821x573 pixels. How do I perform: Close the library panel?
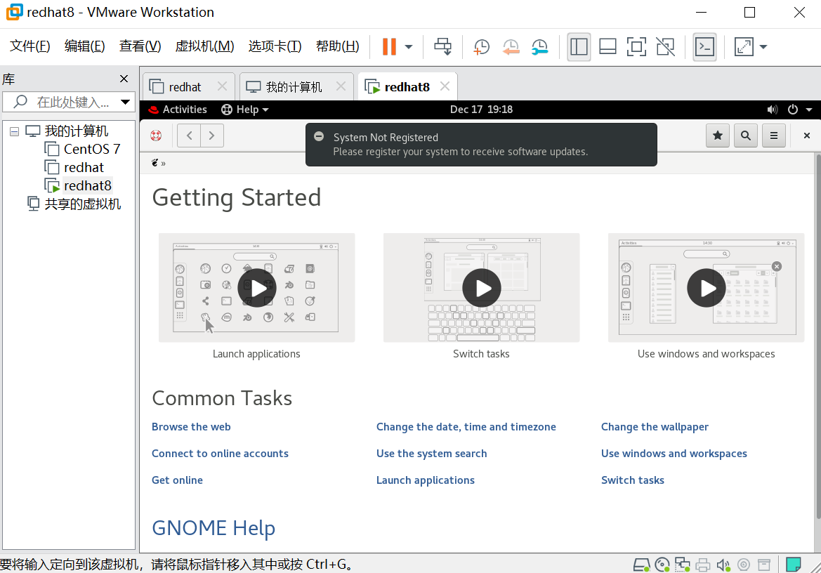pyautogui.click(x=124, y=79)
